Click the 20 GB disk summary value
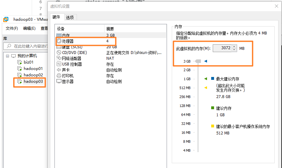 click(112, 47)
